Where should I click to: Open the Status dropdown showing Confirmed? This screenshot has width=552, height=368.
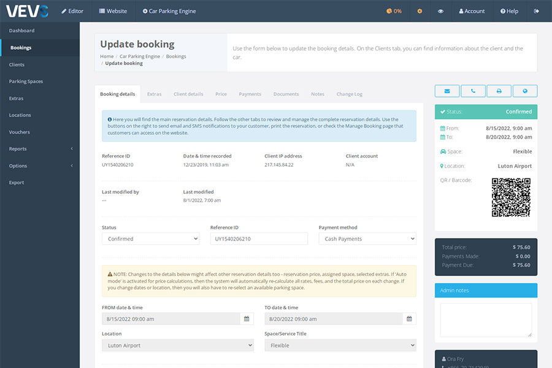(151, 239)
